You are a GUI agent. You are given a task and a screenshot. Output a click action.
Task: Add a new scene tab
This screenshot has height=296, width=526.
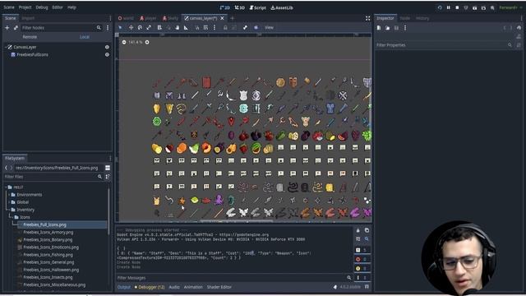tap(232, 18)
